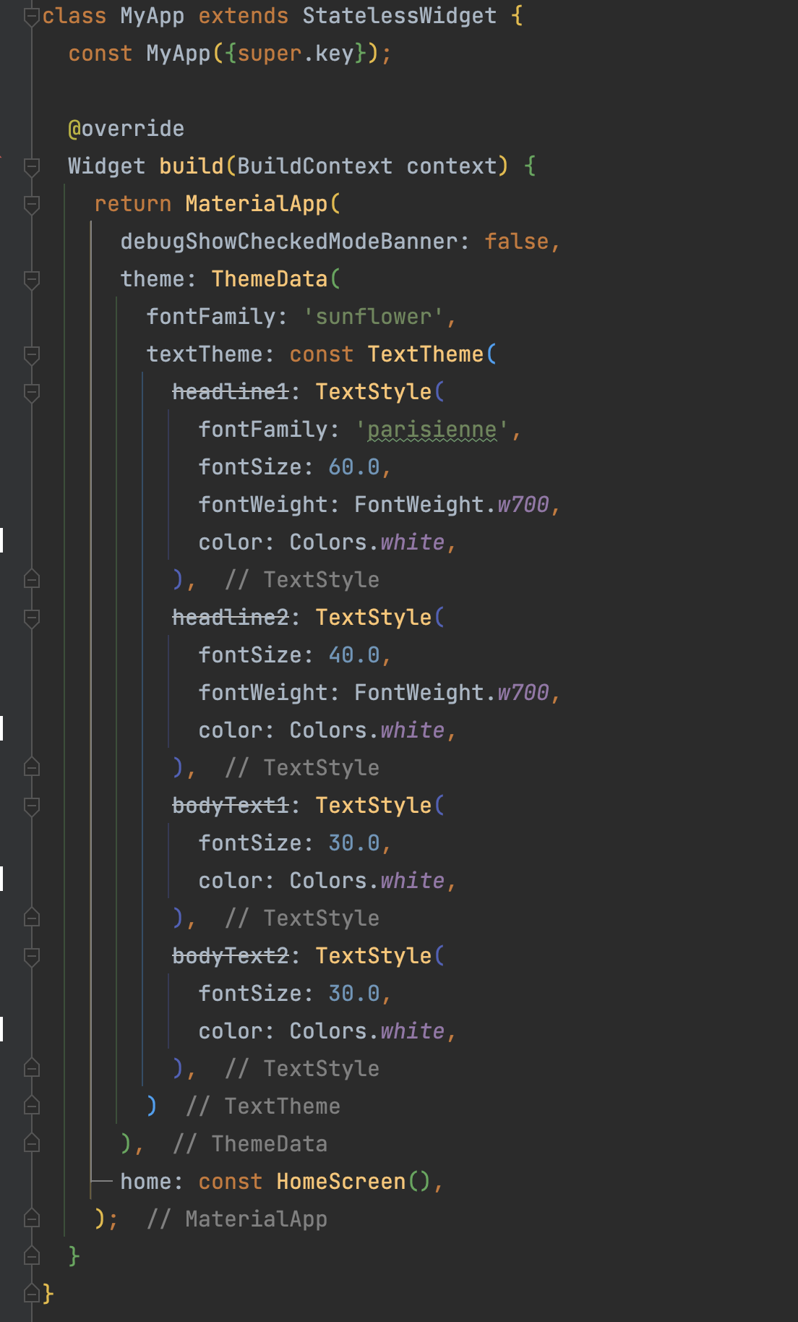798x1322 pixels.
Task: Collapse the textTheme: const TextTheme( block
Action: 32,355
